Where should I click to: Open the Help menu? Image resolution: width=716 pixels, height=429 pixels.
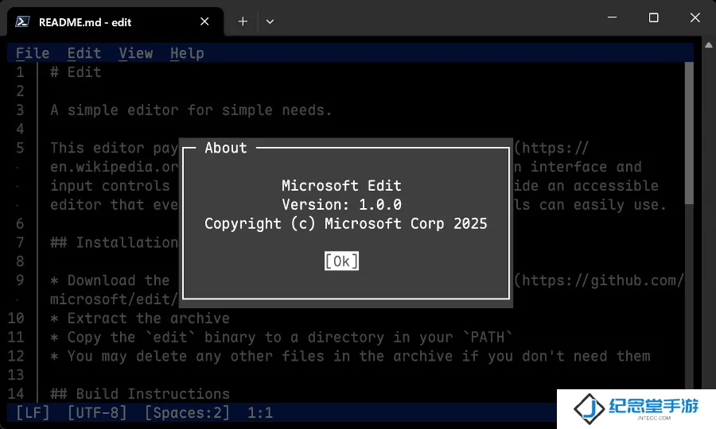click(187, 53)
